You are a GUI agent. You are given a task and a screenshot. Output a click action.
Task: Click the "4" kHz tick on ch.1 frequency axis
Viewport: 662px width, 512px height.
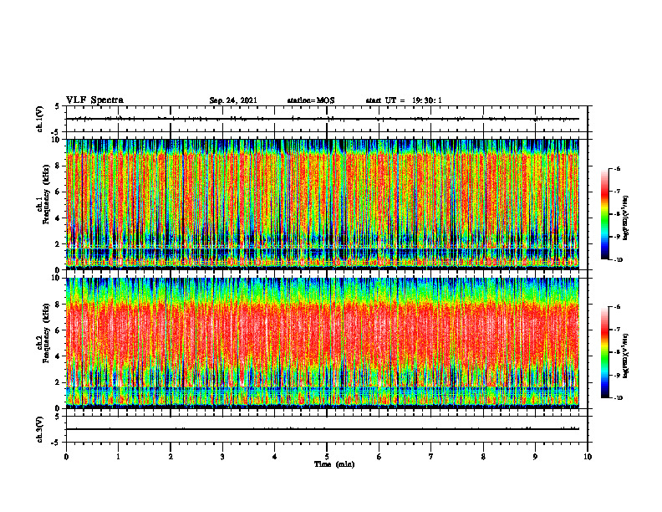tap(59, 218)
